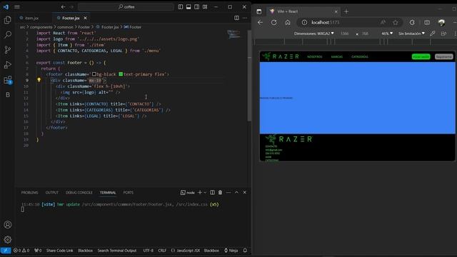Click the components breadcrumb segment
Viewport: 457px width, 257px height.
point(41,27)
